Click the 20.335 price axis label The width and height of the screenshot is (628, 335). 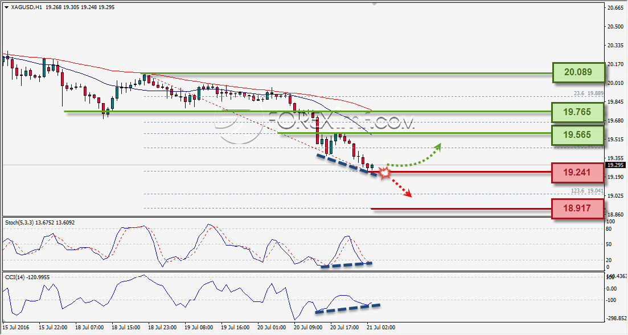[615, 45]
